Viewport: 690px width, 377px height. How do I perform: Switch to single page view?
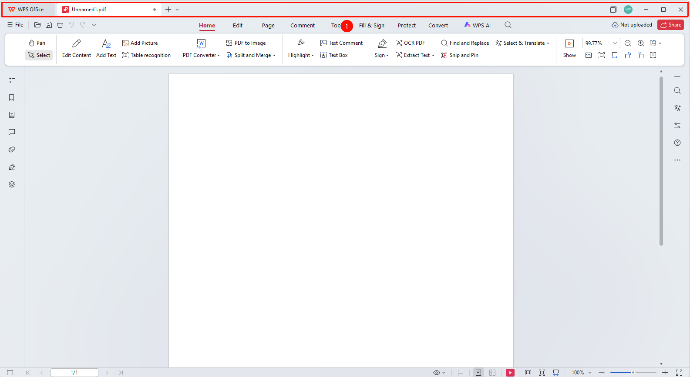pyautogui.click(x=478, y=373)
